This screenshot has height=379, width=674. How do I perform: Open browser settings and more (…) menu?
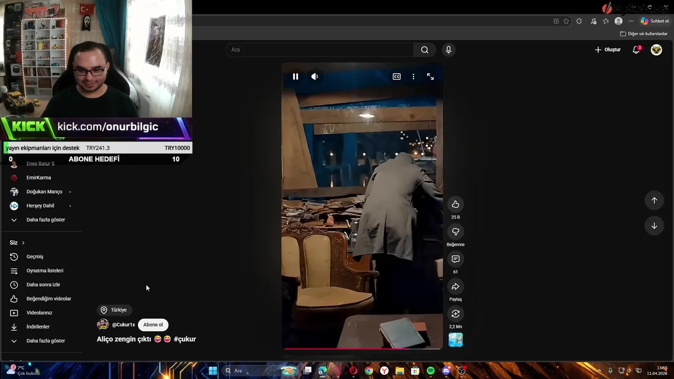pyautogui.click(x=631, y=21)
